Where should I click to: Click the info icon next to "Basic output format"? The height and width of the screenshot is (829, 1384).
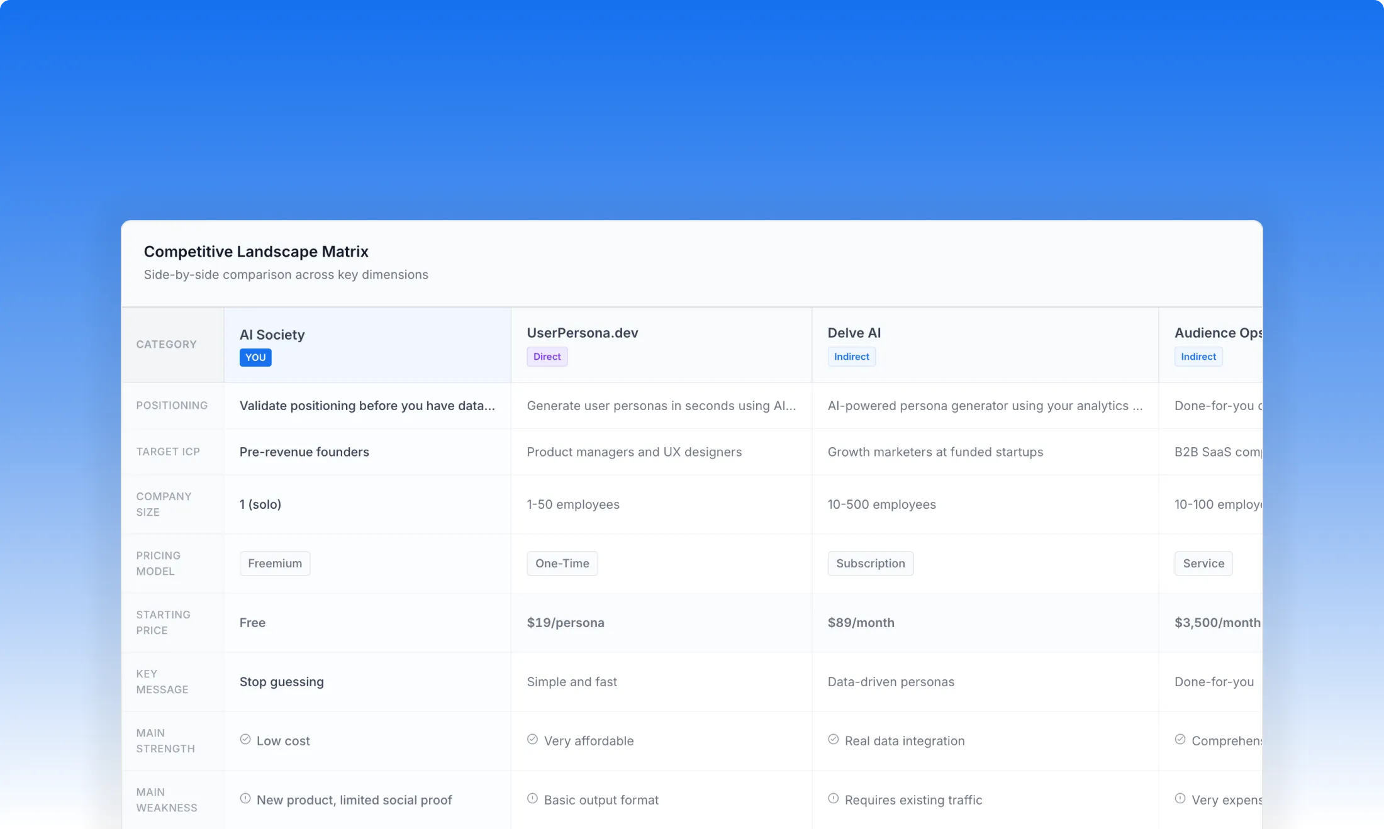click(x=533, y=799)
